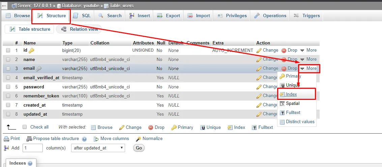Click the back arrow beside the breadcrumb

(4, 5)
